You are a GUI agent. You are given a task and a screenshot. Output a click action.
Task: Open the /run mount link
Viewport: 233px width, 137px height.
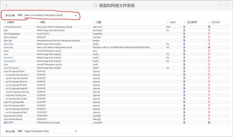tap(6, 54)
